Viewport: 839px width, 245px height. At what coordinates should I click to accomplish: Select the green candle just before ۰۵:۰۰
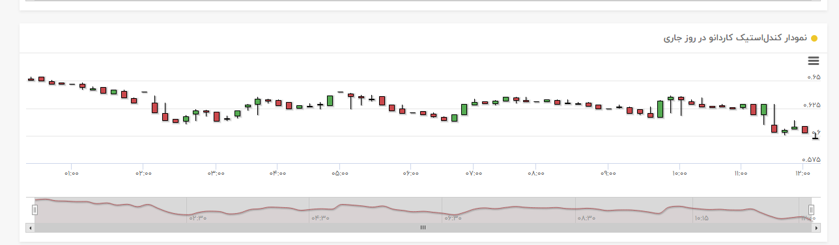tap(330, 101)
